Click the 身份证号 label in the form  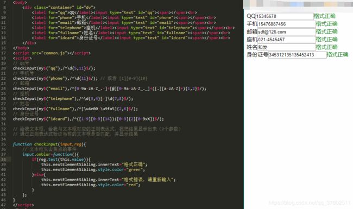tap(257, 55)
